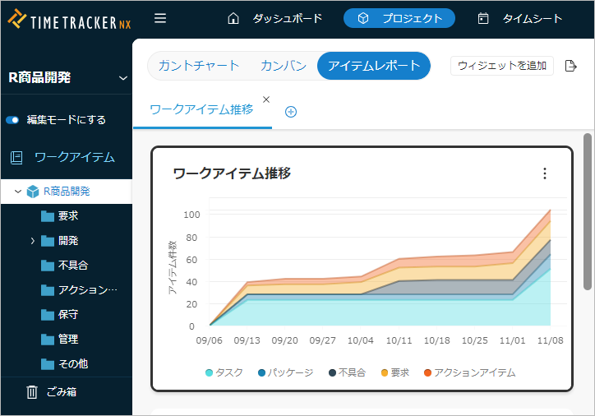This screenshot has height=416, width=595.
Task: Expand the 開発 folder
Action: tap(33, 241)
